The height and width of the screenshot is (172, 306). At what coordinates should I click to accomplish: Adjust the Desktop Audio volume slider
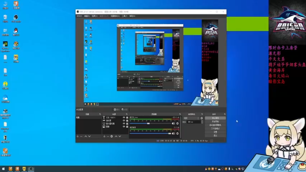pyautogui.click(x=150, y=133)
